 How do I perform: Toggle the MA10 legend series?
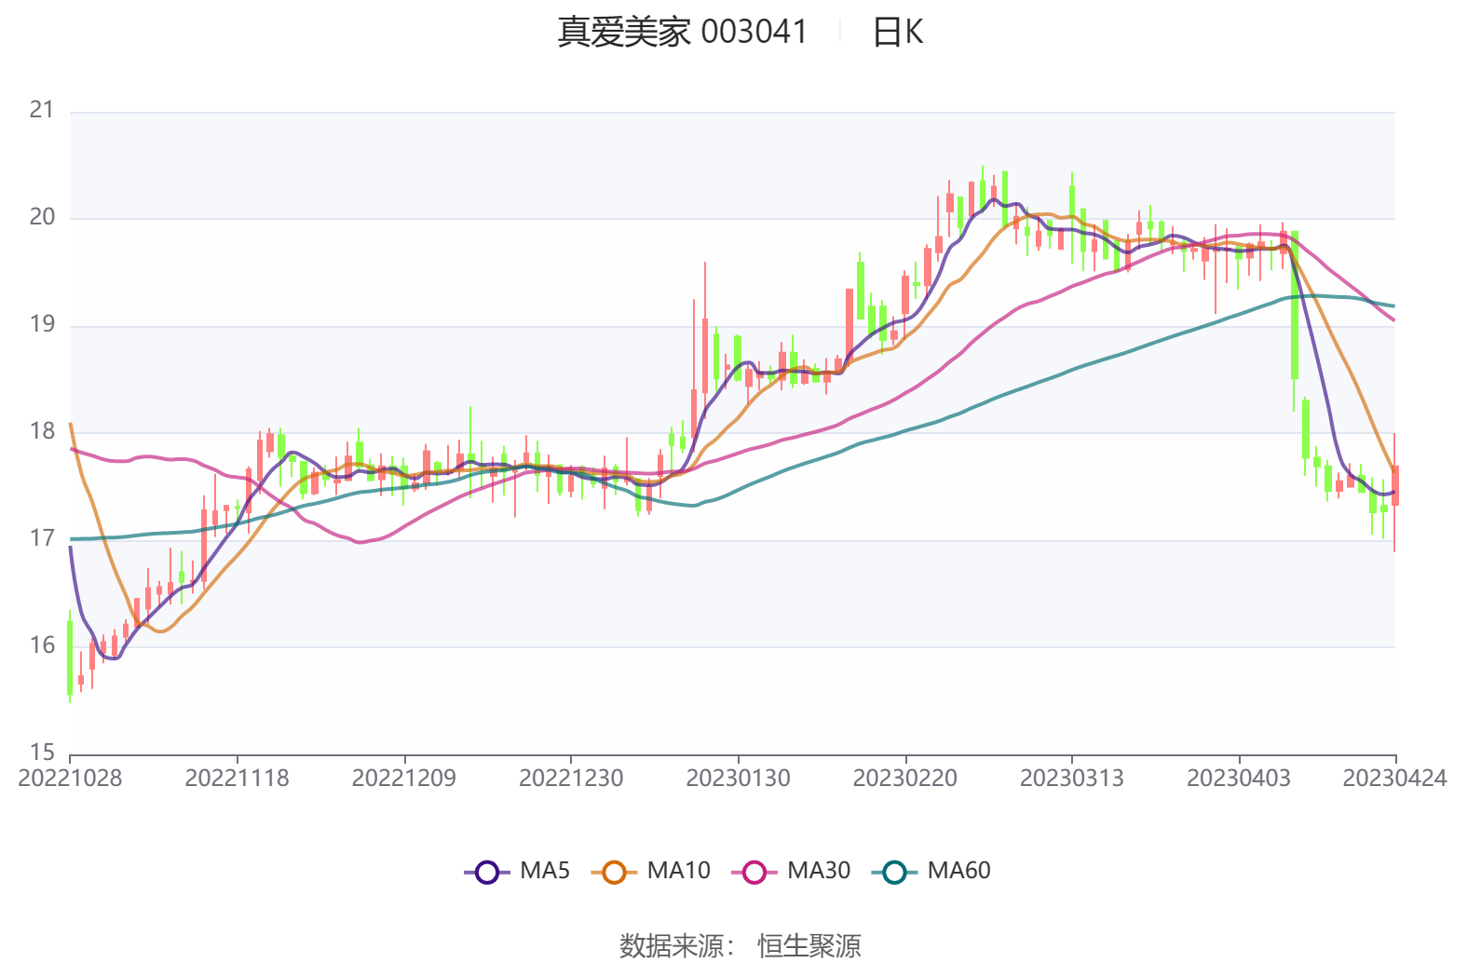pos(650,871)
